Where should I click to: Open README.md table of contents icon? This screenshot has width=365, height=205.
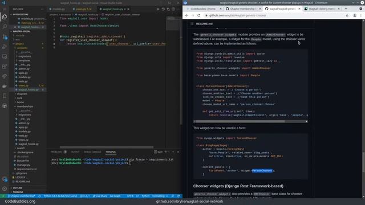192,24
